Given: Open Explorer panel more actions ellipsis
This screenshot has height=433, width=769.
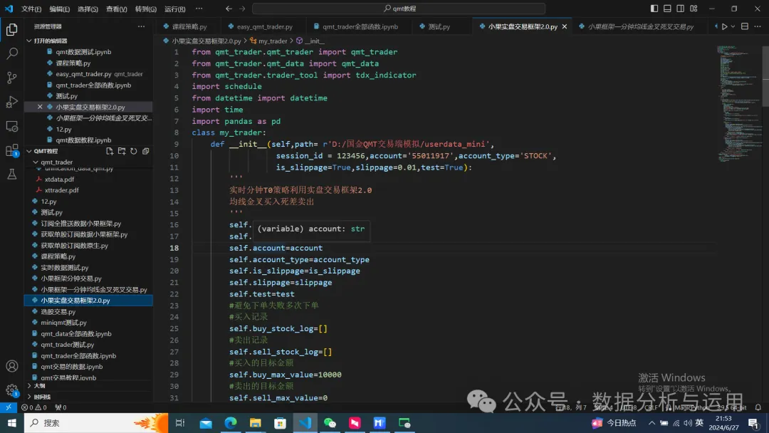Looking at the screenshot, I should pyautogui.click(x=141, y=26).
